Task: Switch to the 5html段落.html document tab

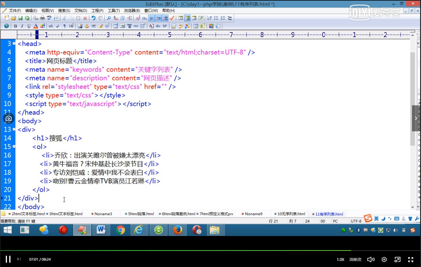Action: pos(139,214)
